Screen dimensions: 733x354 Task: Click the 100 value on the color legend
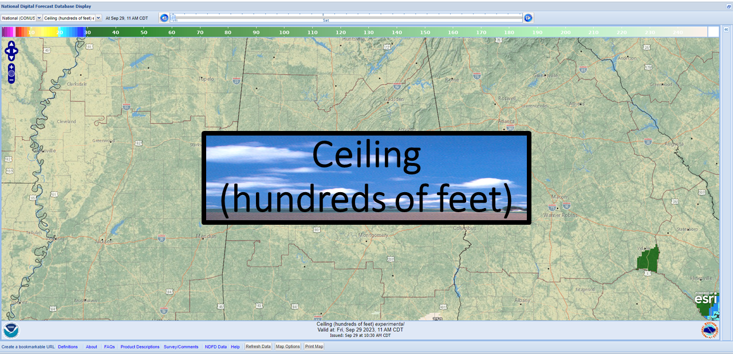tap(285, 33)
